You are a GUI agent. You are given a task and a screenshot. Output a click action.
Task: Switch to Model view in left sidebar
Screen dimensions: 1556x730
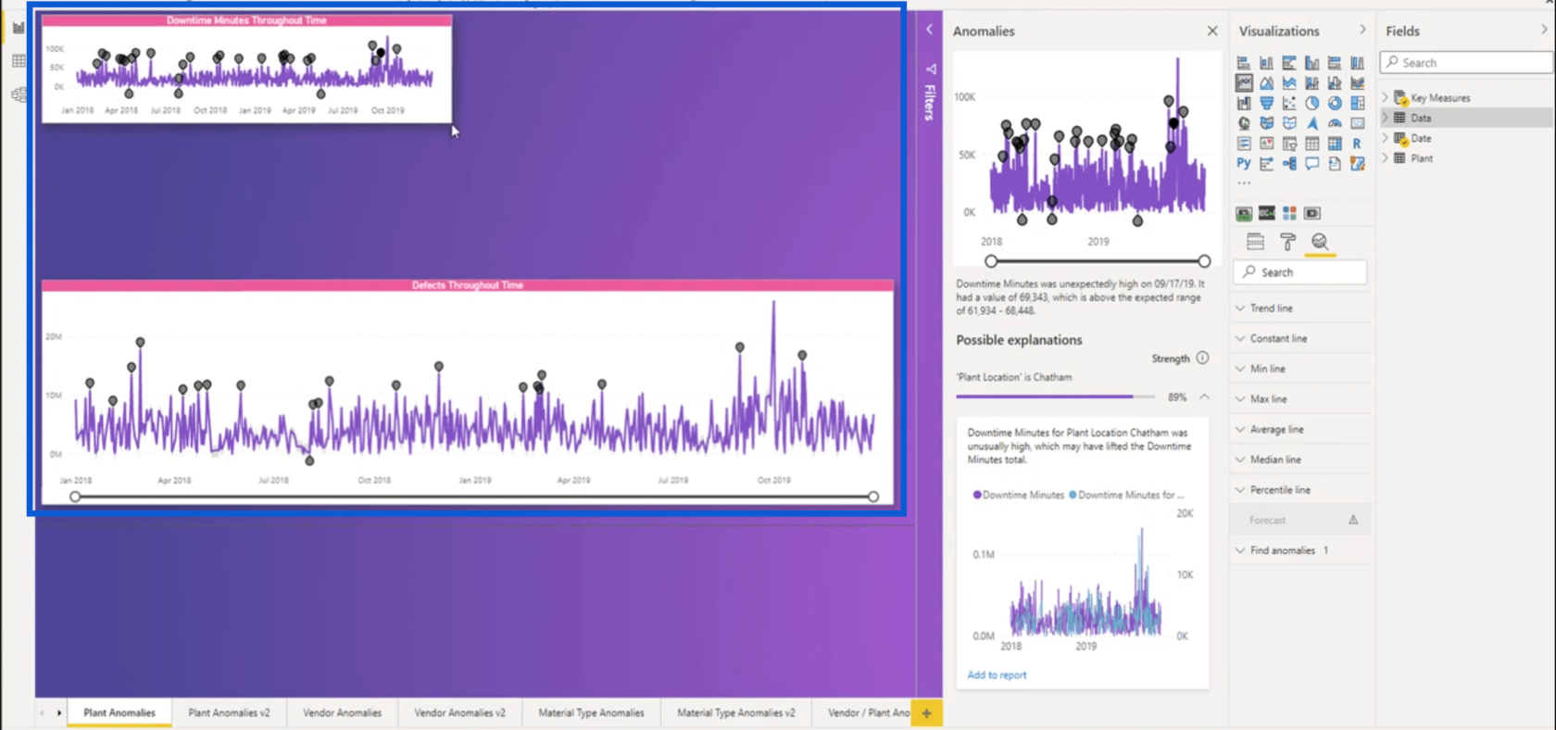point(19,94)
